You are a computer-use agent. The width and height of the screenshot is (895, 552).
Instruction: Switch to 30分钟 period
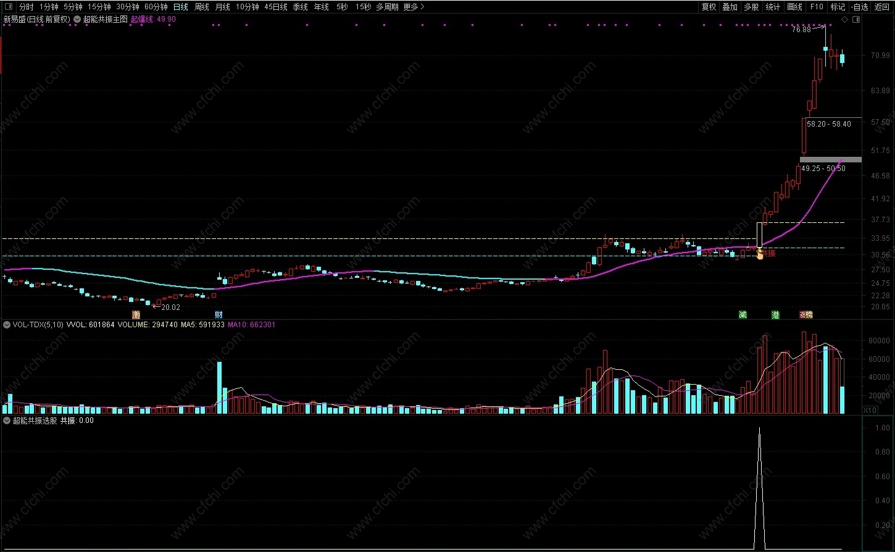pos(127,7)
